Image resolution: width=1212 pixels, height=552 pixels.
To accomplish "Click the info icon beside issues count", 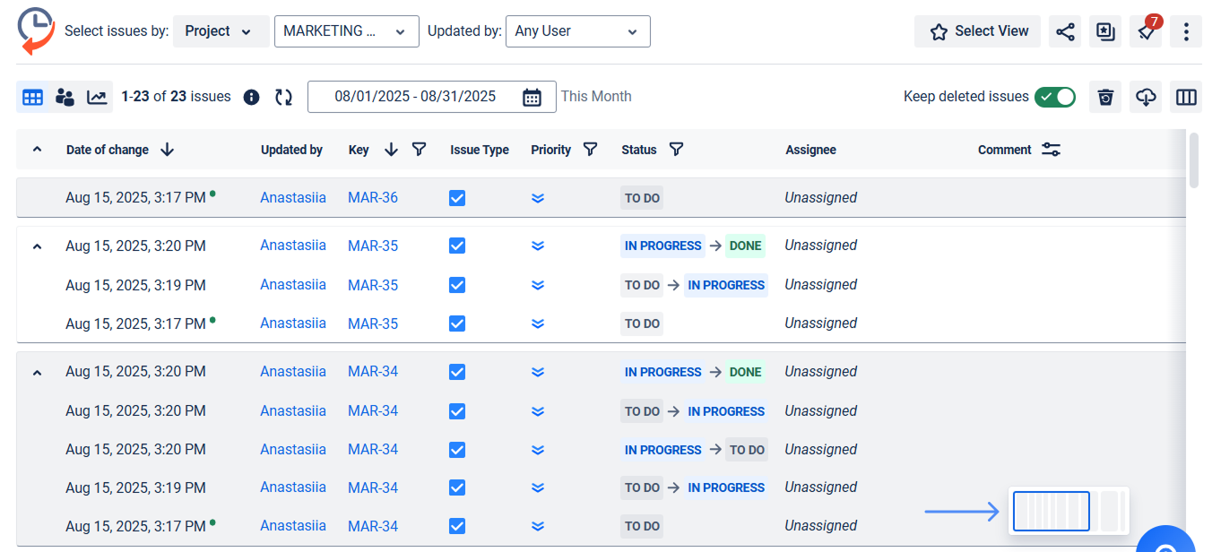I will 252,97.
